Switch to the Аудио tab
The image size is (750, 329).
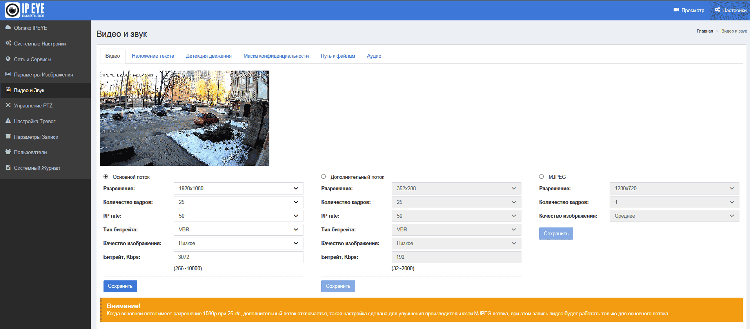(x=374, y=56)
